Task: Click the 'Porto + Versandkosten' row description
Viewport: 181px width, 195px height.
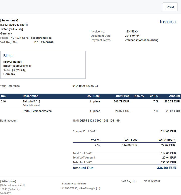Action: (x=37, y=111)
